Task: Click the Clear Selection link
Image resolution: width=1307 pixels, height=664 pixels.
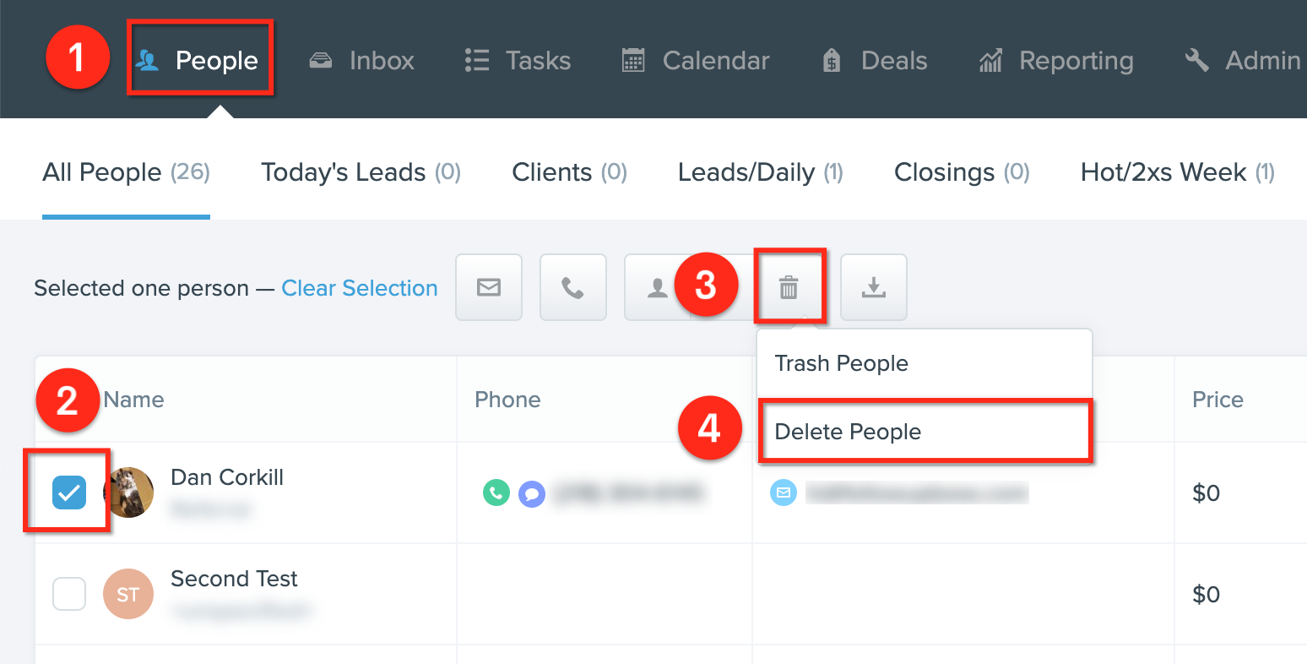Action: pos(360,288)
